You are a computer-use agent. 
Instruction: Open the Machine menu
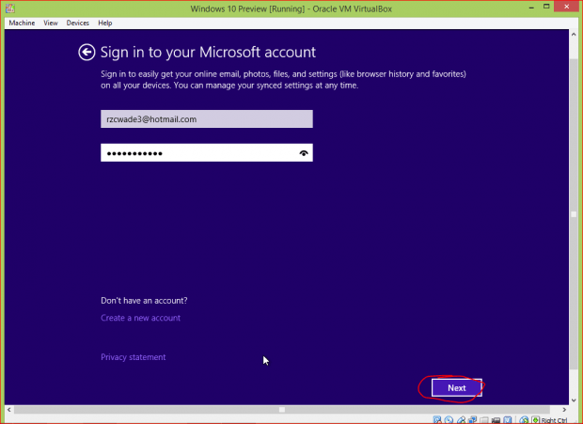tap(22, 23)
